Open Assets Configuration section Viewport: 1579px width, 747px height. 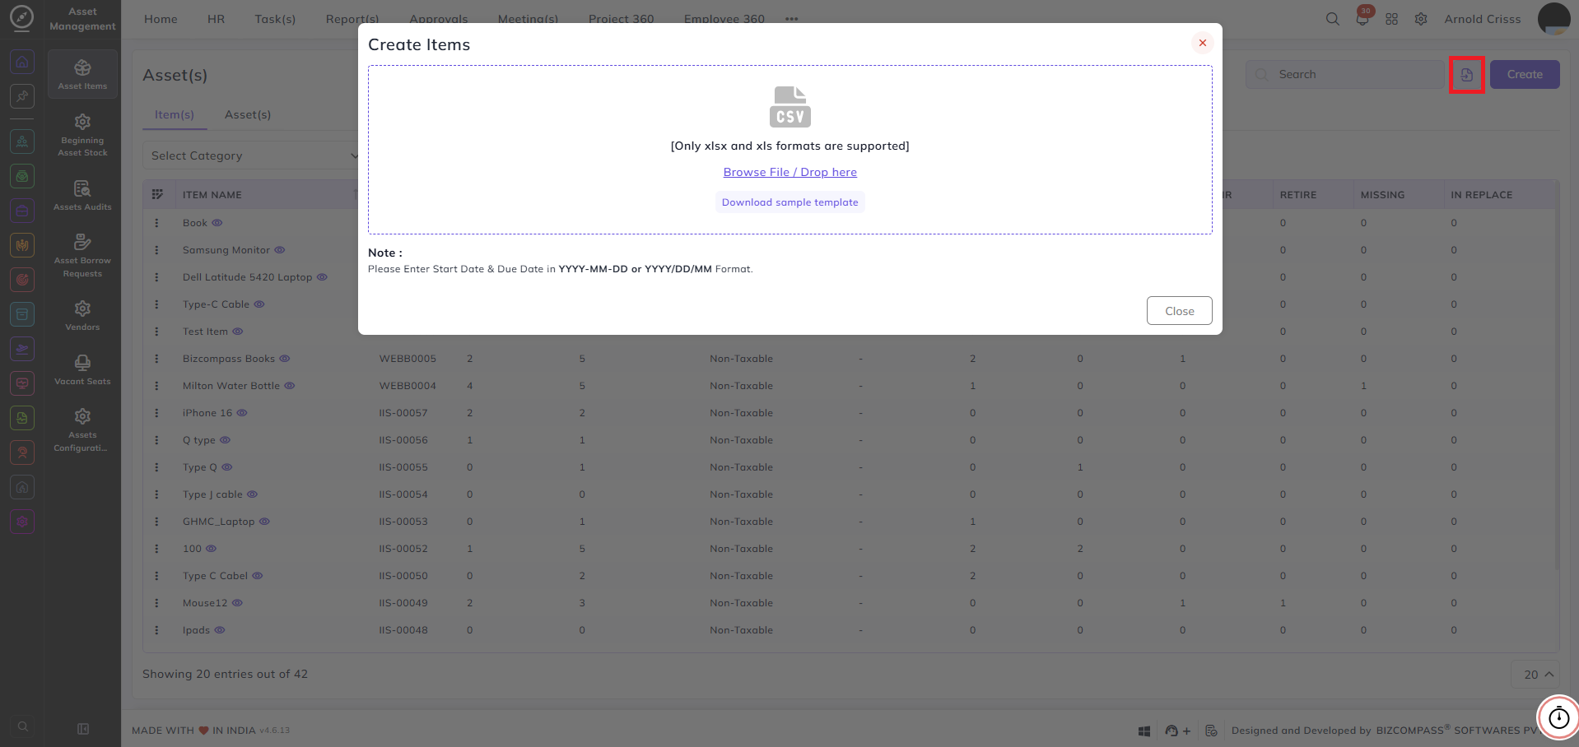pos(82,429)
